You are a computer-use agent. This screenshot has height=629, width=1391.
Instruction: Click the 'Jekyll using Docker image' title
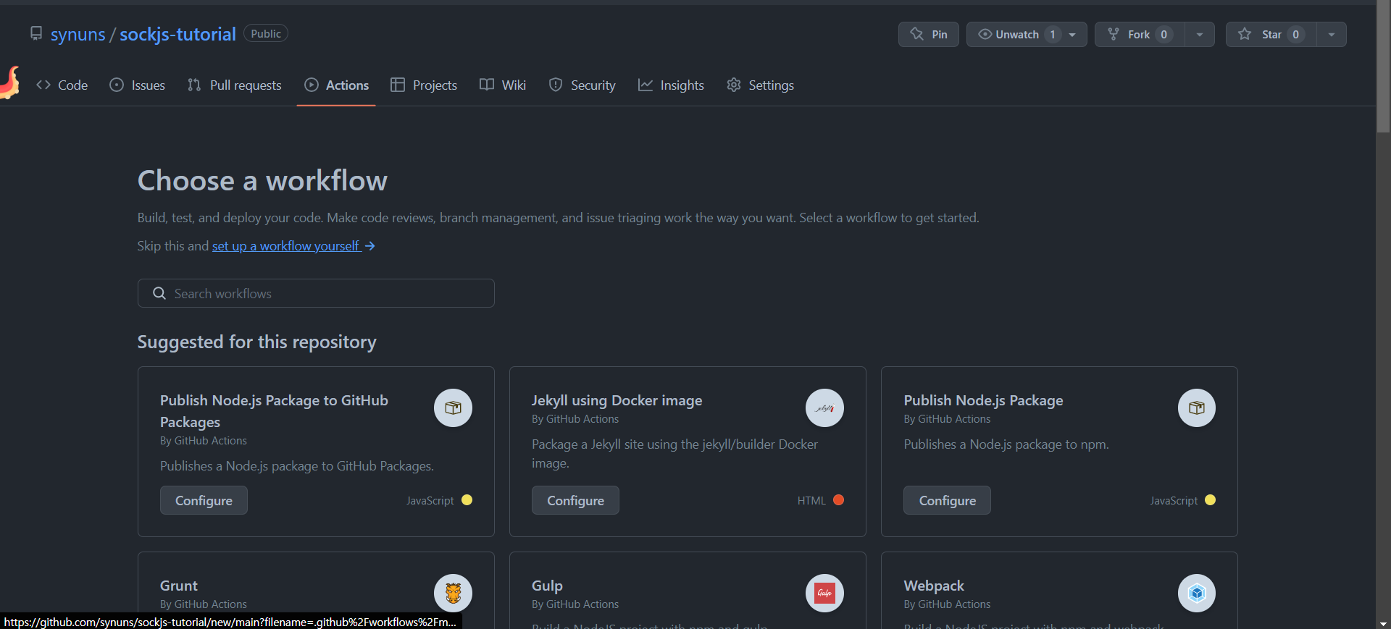[x=617, y=400]
